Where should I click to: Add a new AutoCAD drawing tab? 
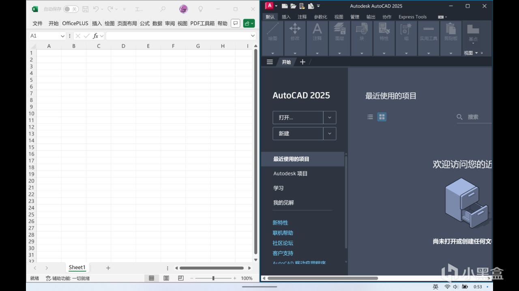(x=302, y=62)
